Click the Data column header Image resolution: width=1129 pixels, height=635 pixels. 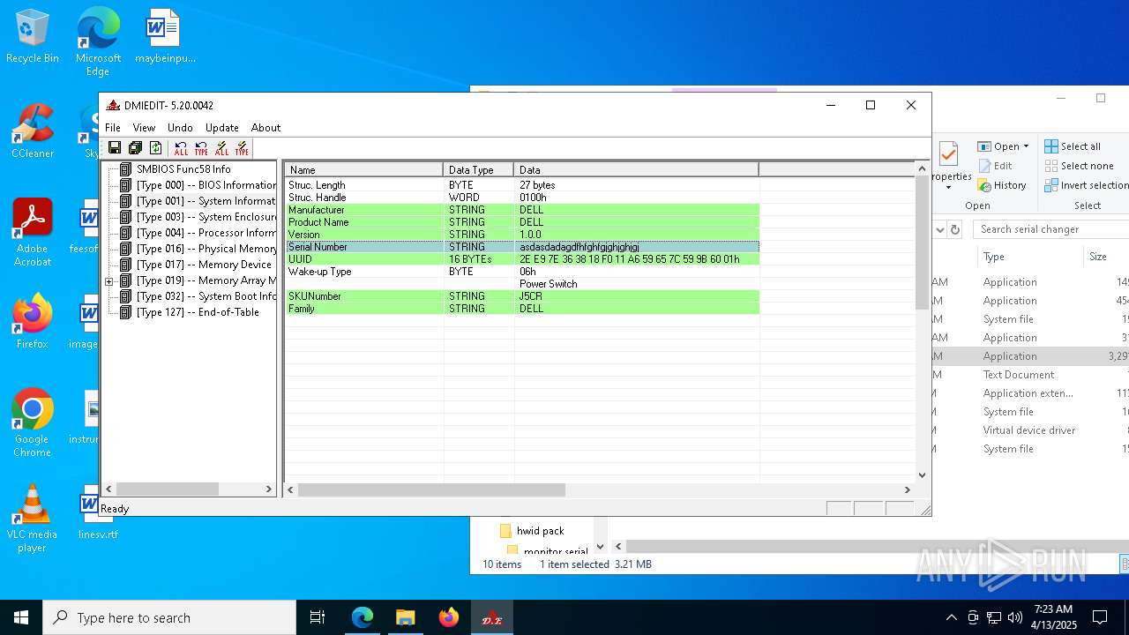(636, 169)
